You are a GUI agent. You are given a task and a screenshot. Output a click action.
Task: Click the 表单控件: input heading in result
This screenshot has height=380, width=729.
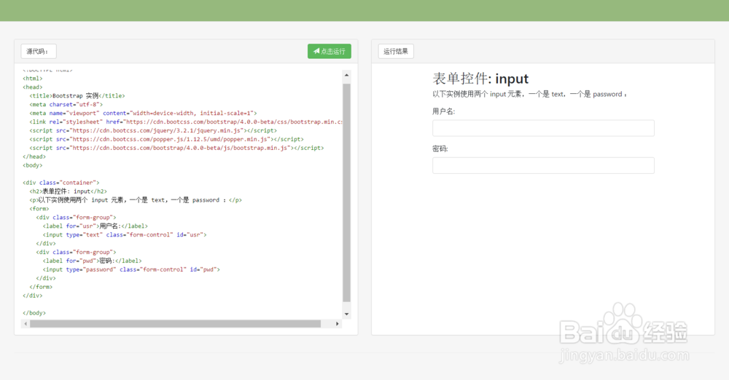[x=480, y=79]
